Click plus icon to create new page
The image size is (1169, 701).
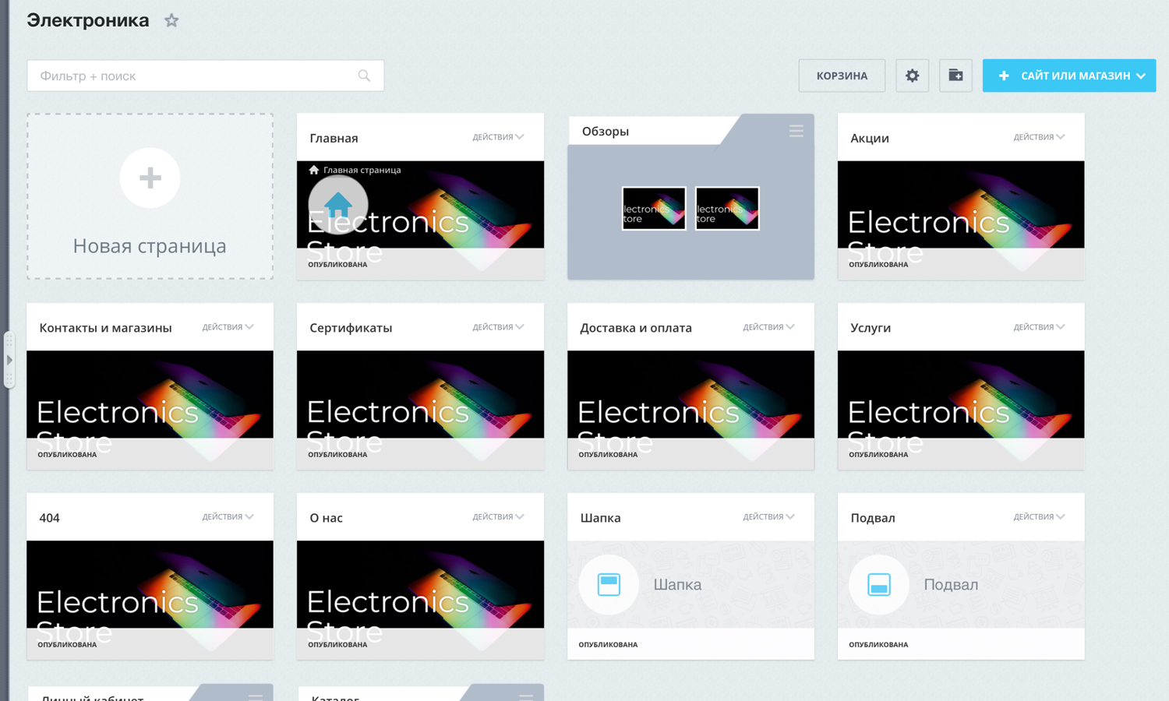pyautogui.click(x=150, y=178)
